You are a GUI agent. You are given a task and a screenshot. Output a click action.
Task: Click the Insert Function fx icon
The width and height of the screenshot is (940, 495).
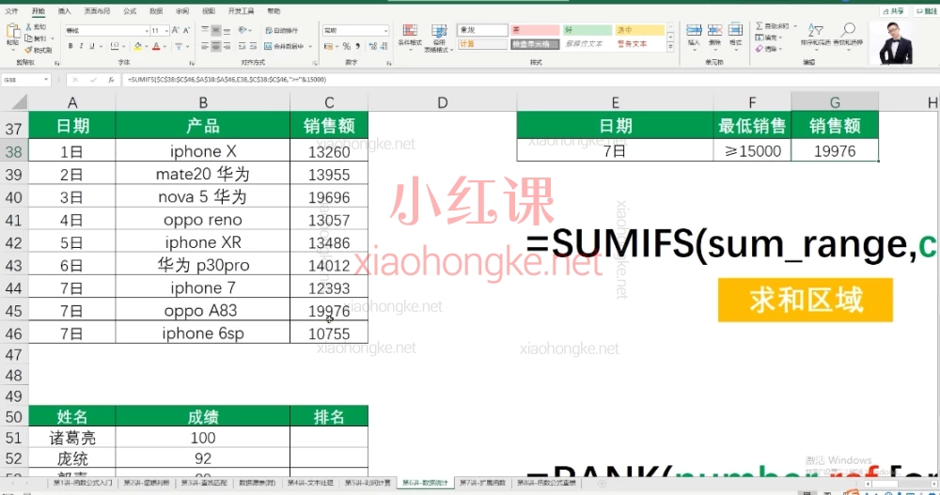[x=111, y=79]
